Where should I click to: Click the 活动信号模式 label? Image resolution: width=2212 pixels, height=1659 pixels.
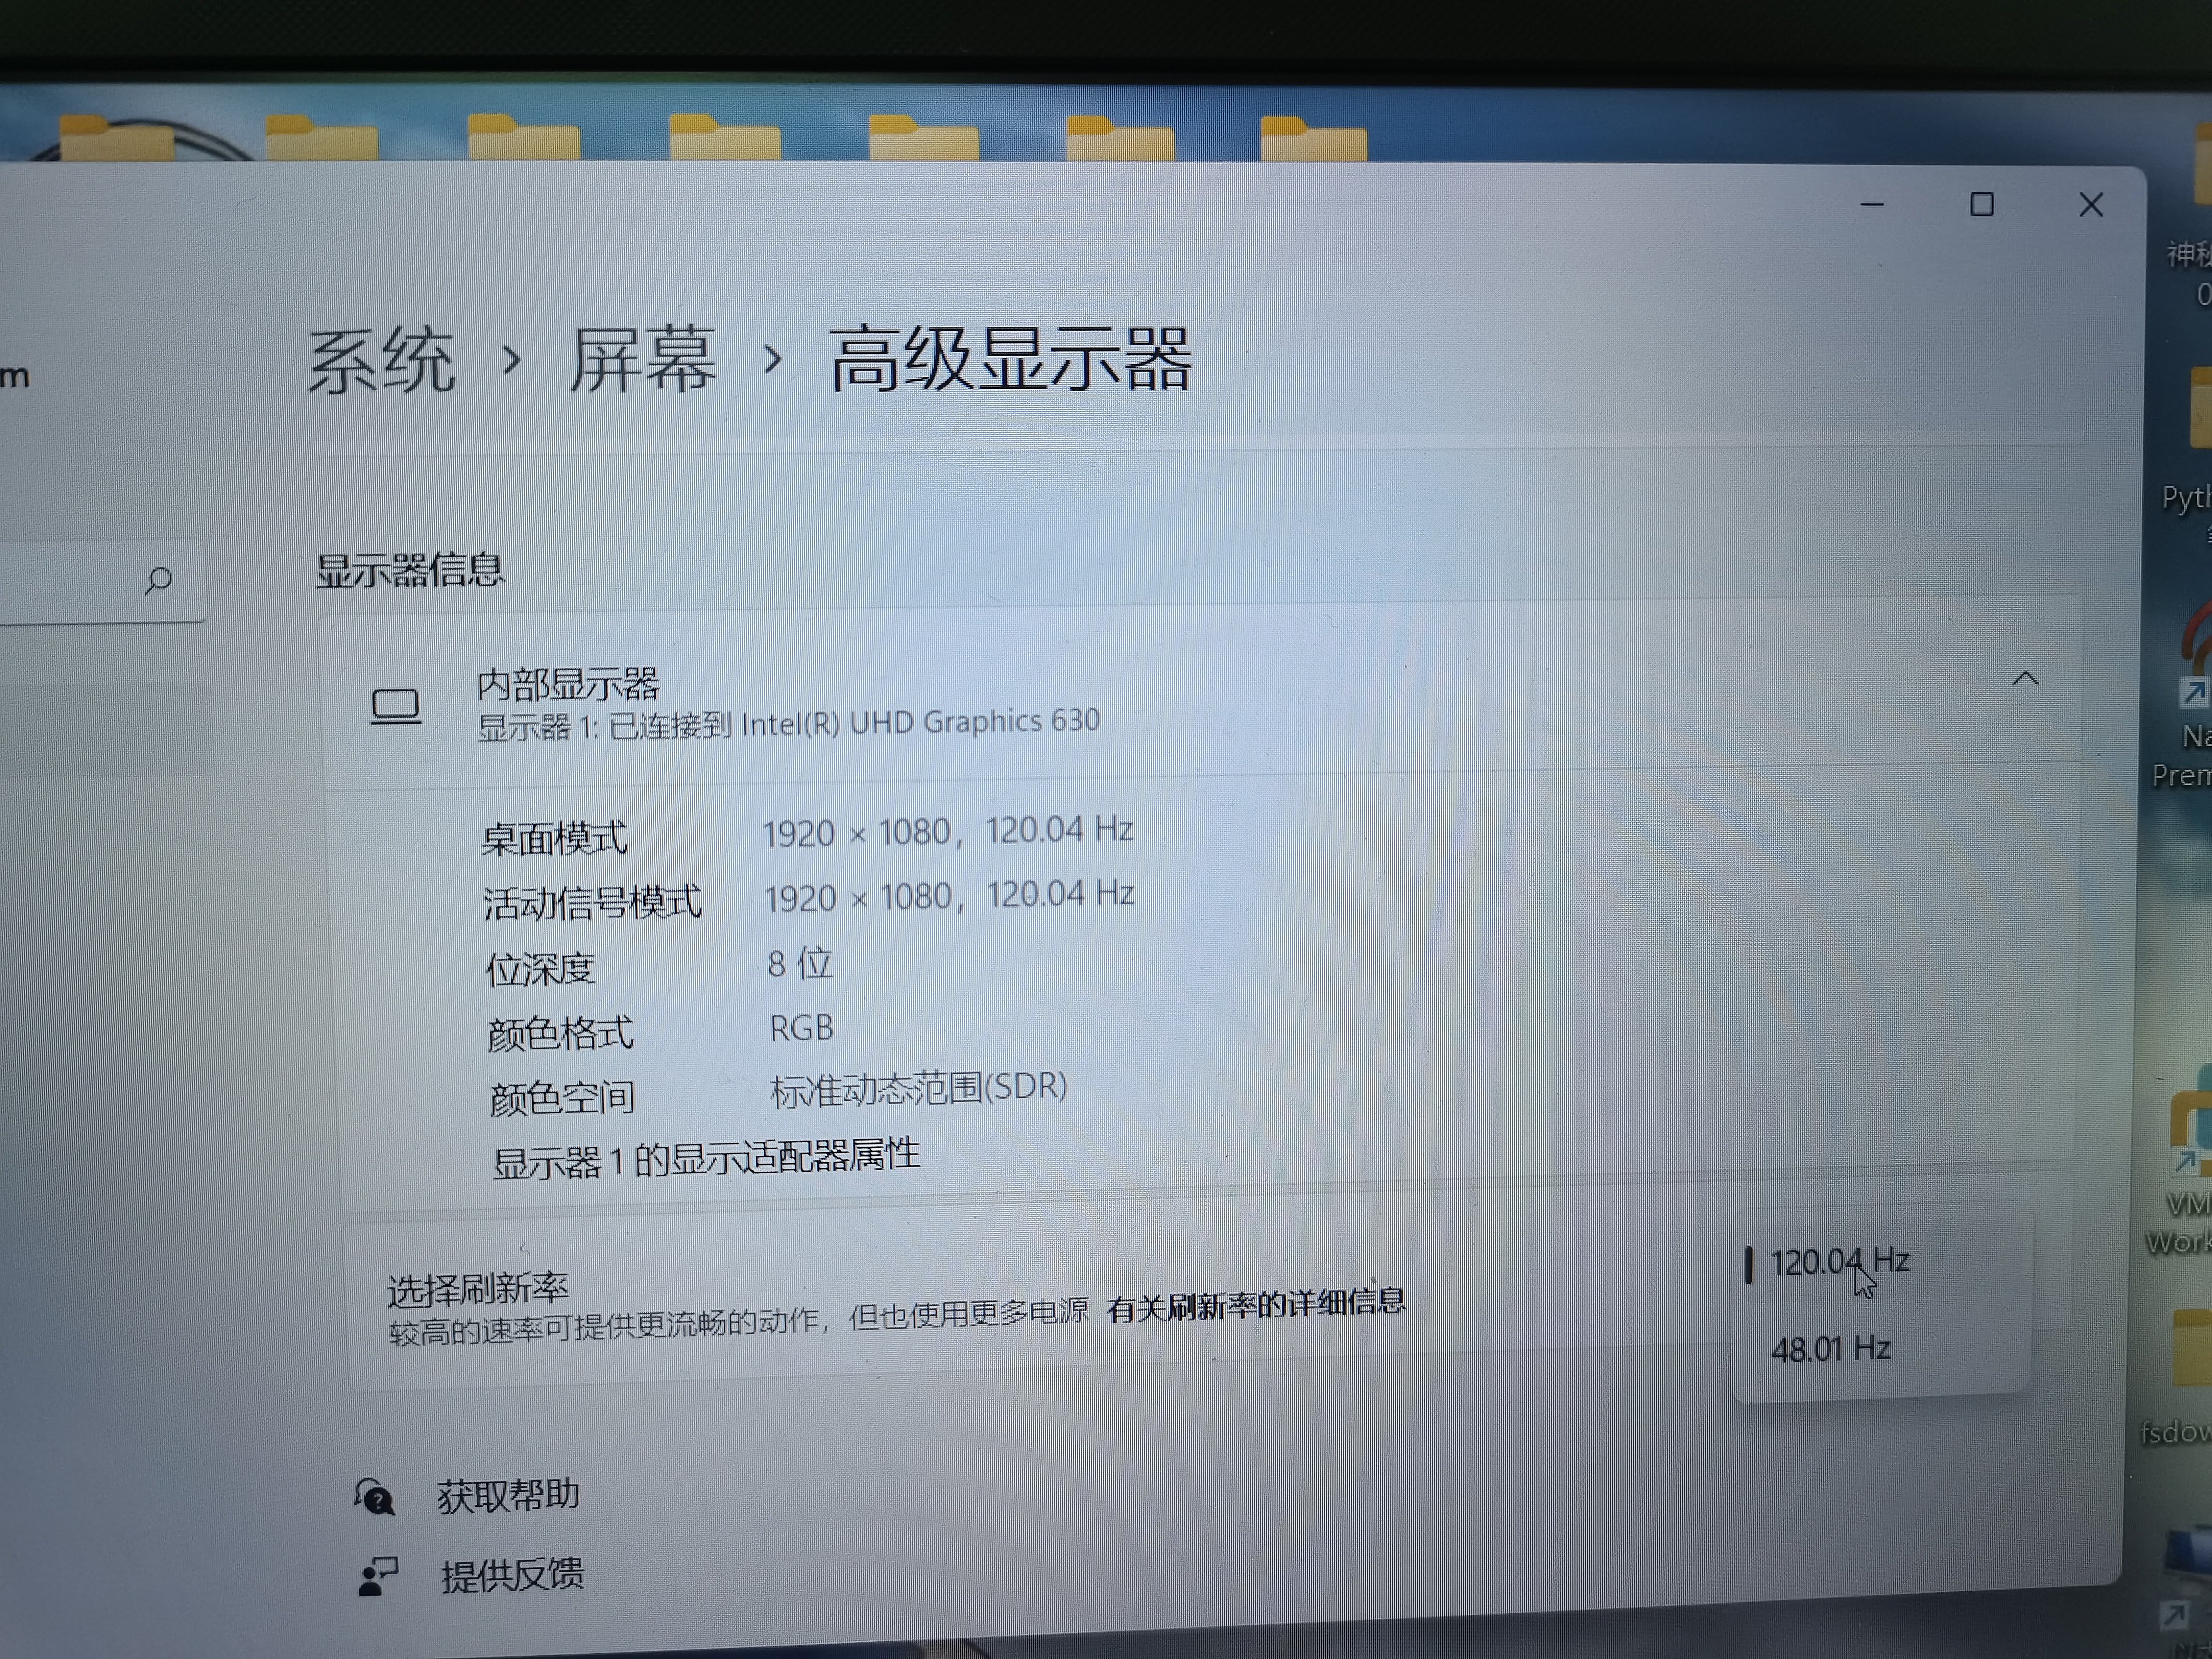point(593,902)
